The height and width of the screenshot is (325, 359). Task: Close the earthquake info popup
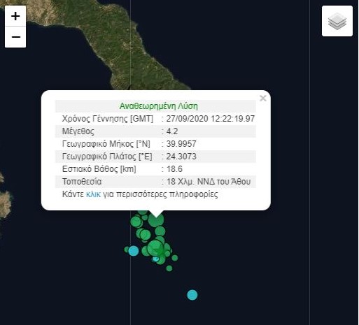coord(263,98)
